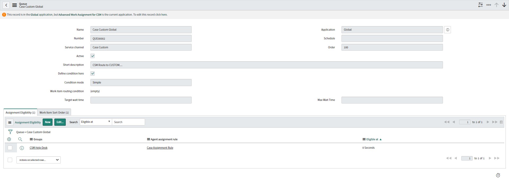Click the Max Wait Time field
Image resolution: width=509 pixels, height=192 pixels.
point(392,100)
